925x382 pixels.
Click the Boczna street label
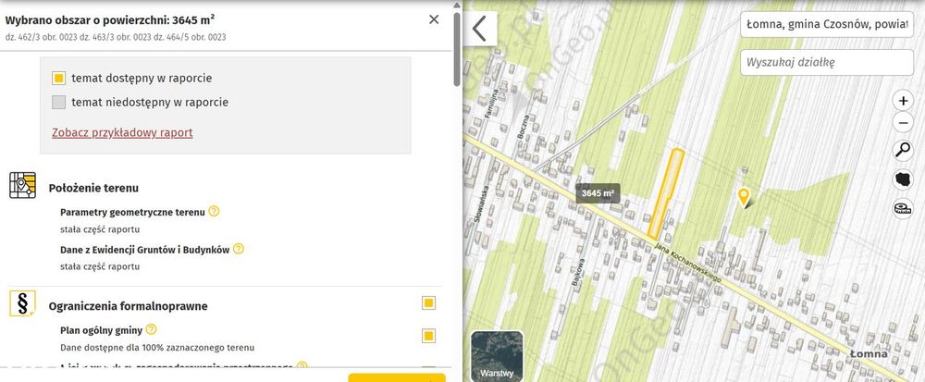click(x=522, y=126)
